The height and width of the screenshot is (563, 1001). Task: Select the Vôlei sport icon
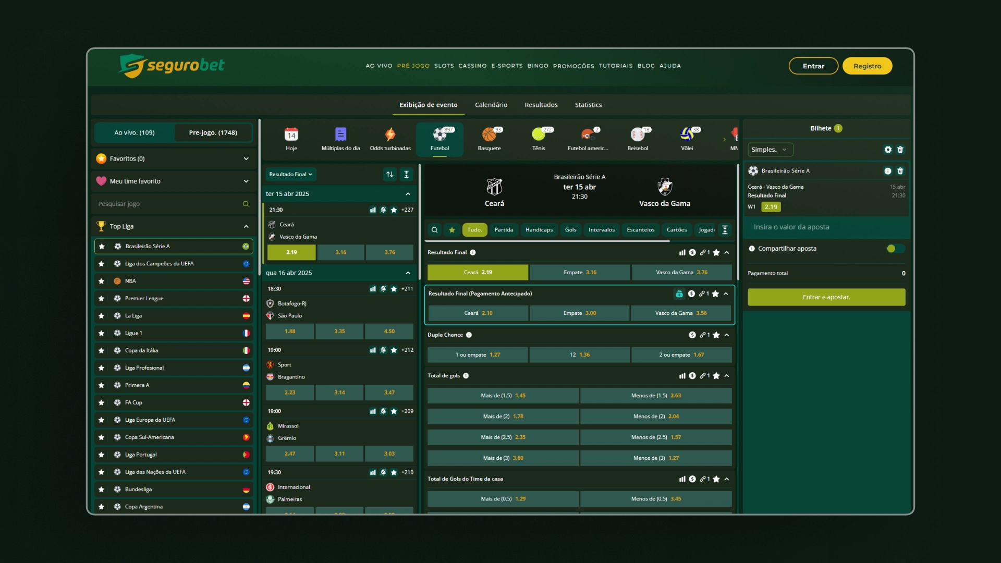pos(687,134)
